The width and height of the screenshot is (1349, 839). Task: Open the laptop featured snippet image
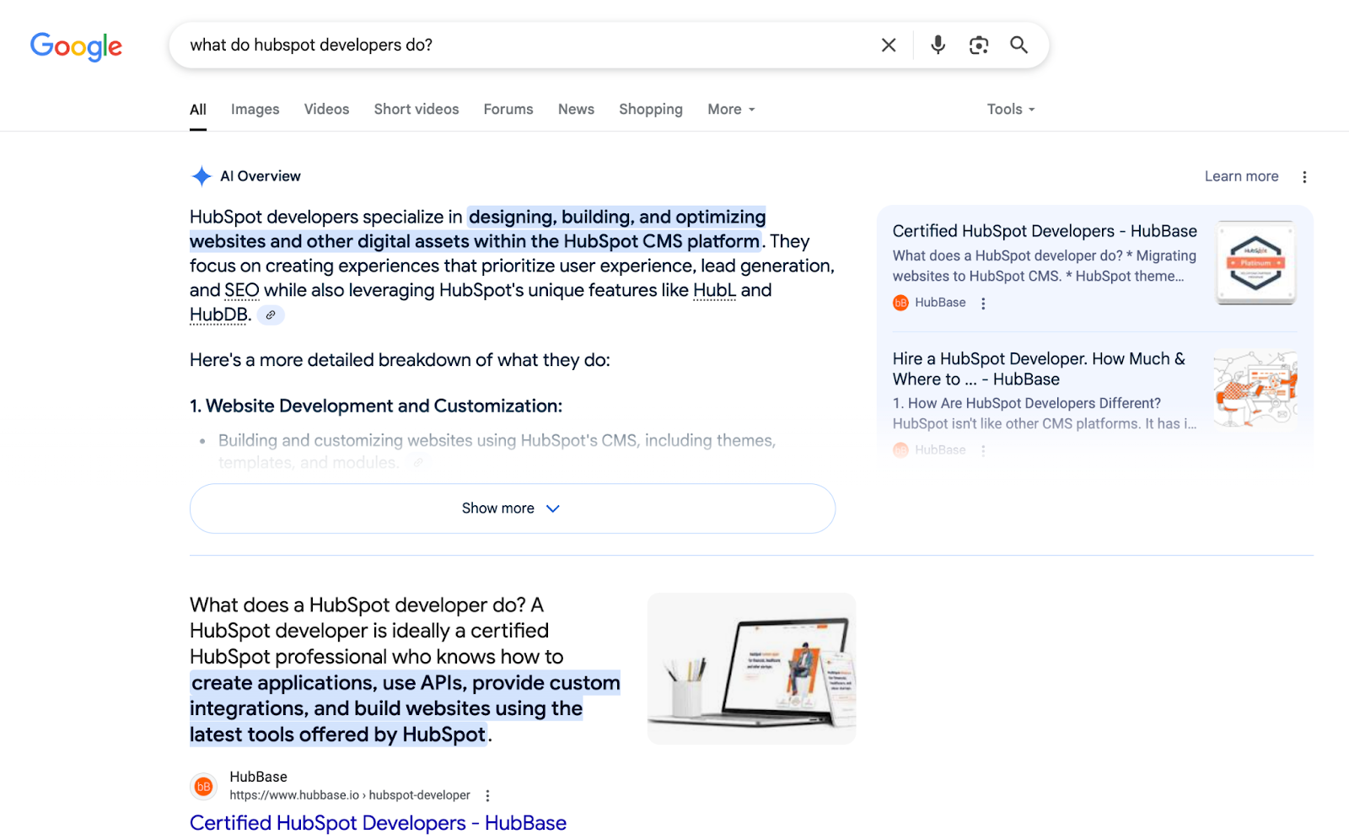751,669
